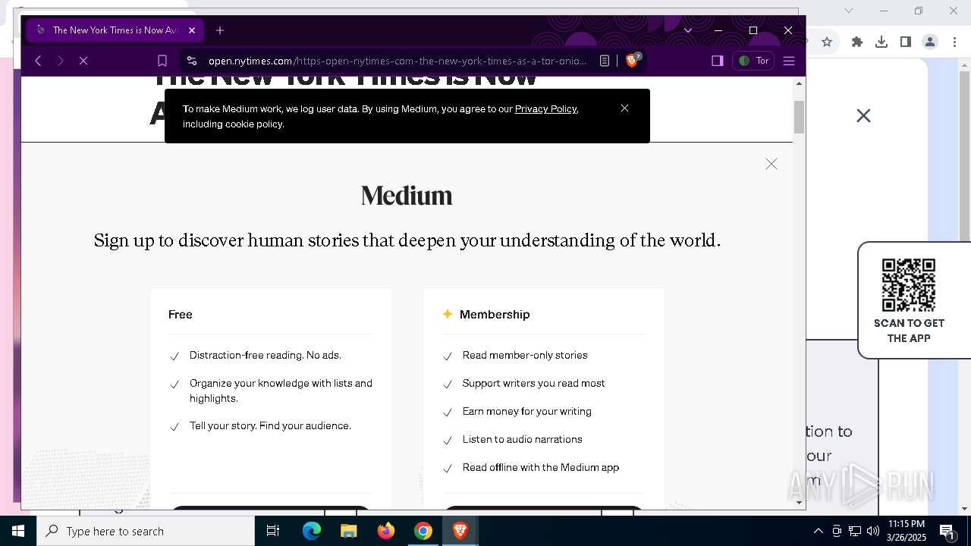Open reader mode icon in address bar

tap(605, 61)
